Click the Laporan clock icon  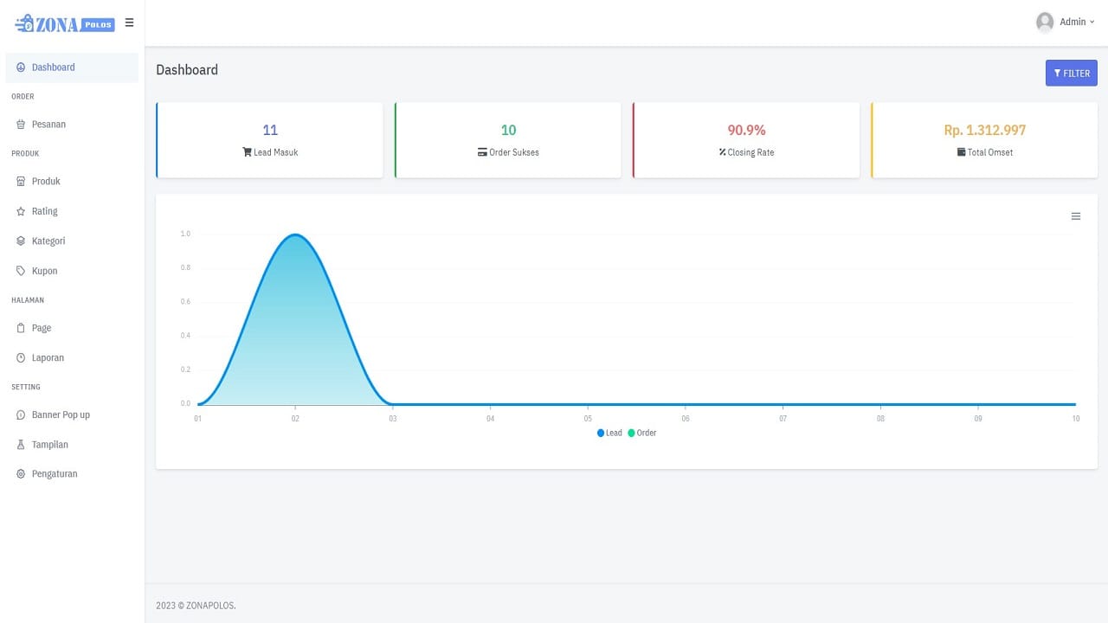click(21, 358)
